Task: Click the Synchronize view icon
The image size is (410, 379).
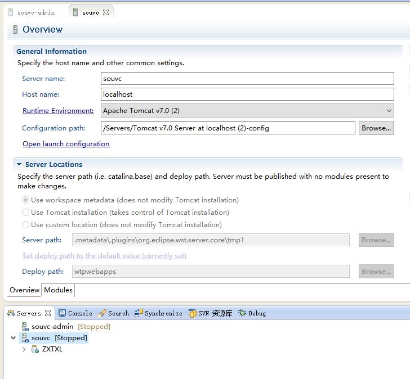Action: click(x=139, y=313)
